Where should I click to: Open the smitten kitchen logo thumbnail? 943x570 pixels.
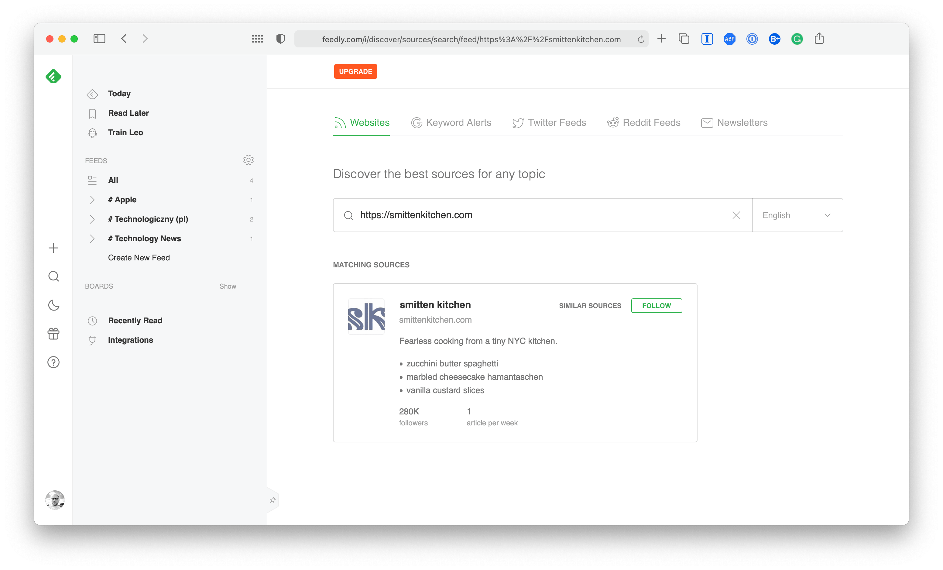tap(366, 317)
